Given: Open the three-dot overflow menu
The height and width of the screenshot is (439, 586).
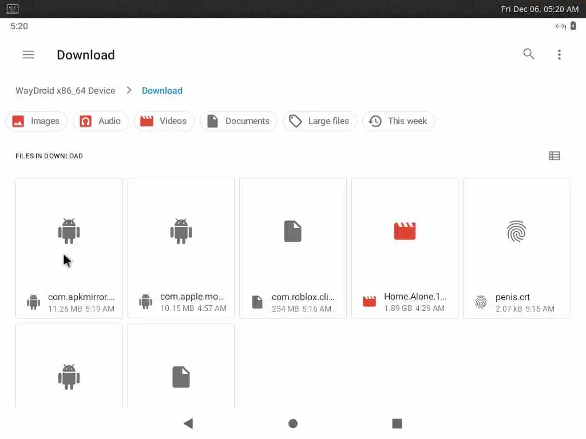Looking at the screenshot, I should click(559, 54).
